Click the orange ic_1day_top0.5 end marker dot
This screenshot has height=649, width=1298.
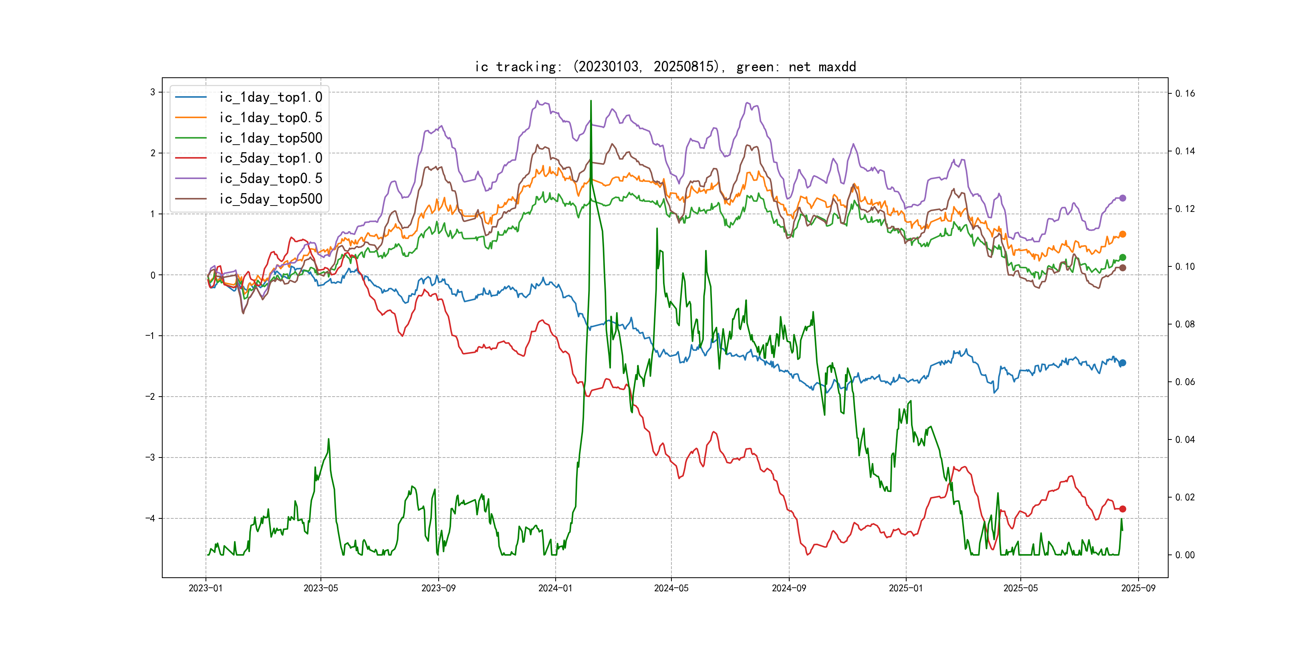(1122, 234)
